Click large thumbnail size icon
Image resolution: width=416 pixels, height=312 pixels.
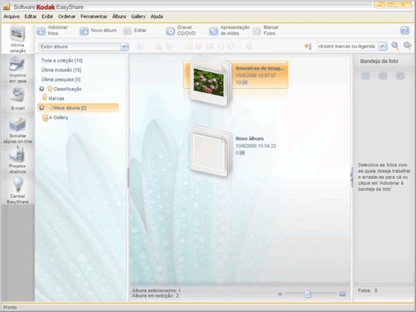pos(343,294)
